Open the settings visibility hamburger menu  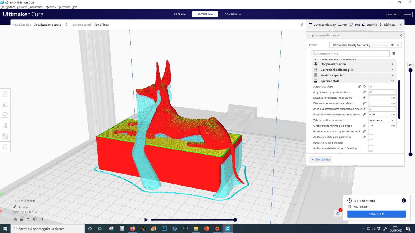click(394, 54)
